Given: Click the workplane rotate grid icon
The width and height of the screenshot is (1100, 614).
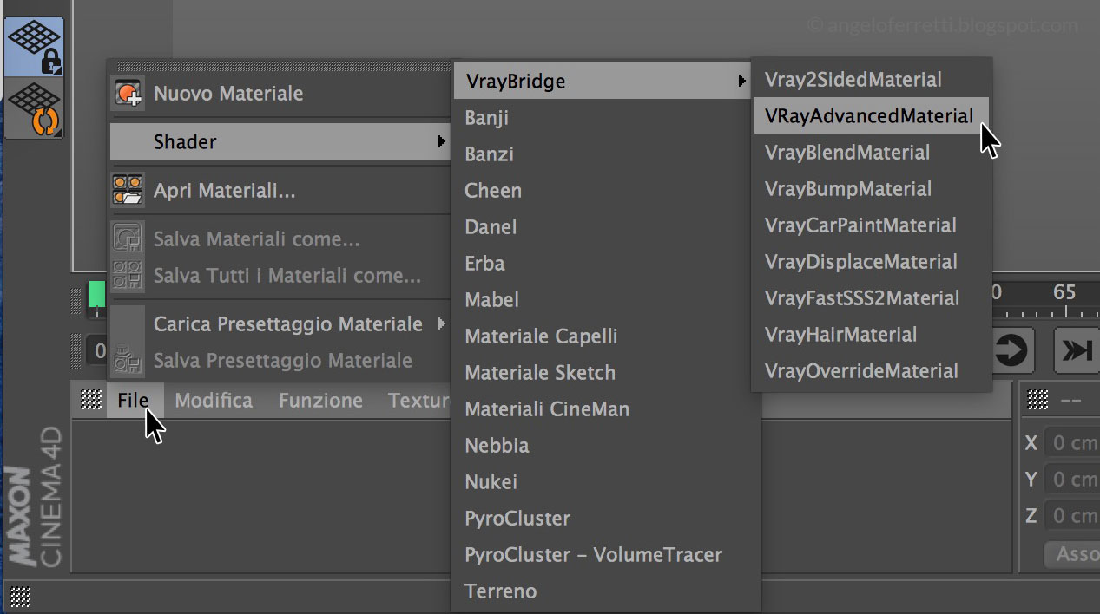Looking at the screenshot, I should 34,108.
